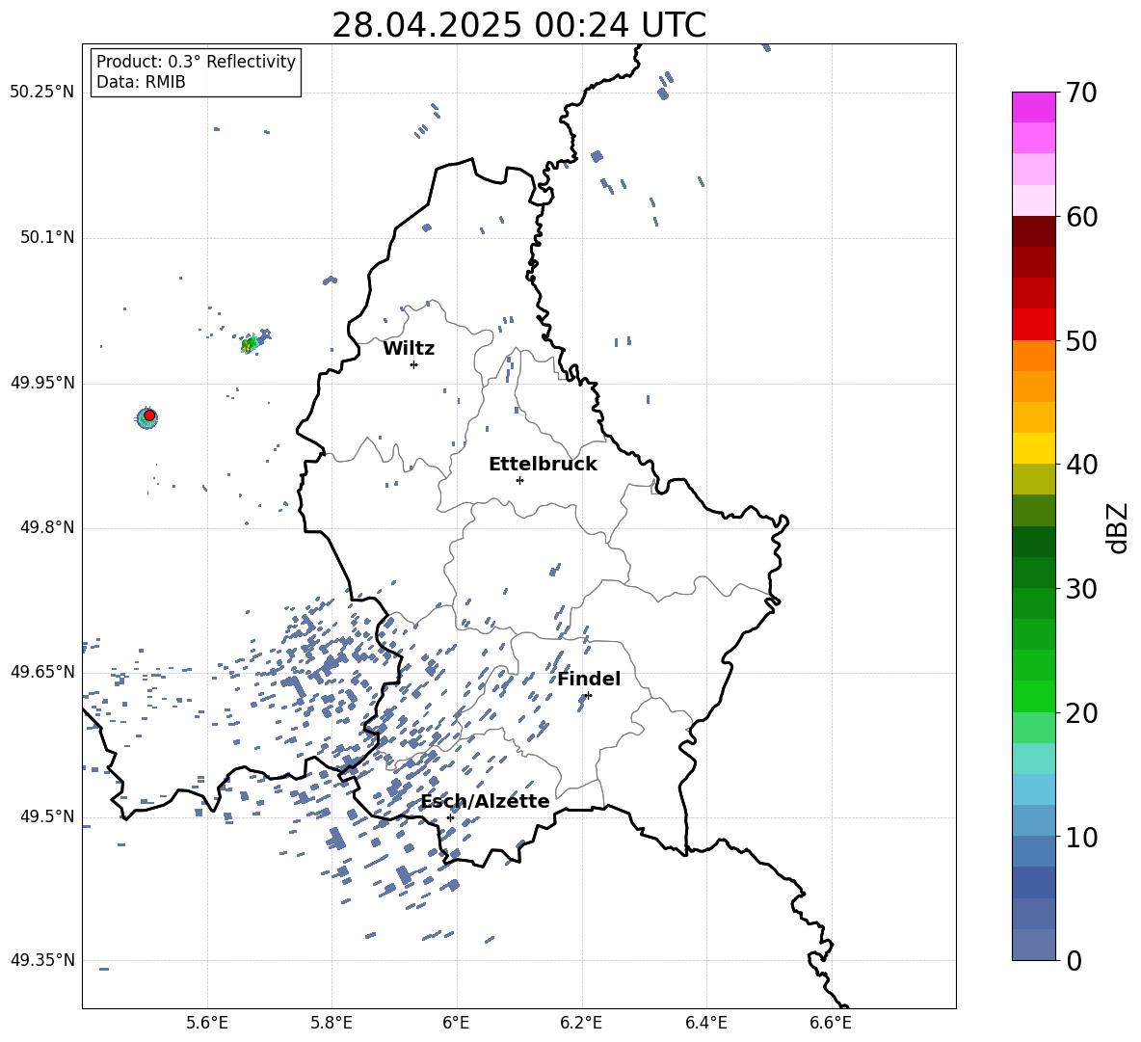Click the 50 tick on the colorbar
The height and width of the screenshot is (1042, 1141).
point(1081,340)
